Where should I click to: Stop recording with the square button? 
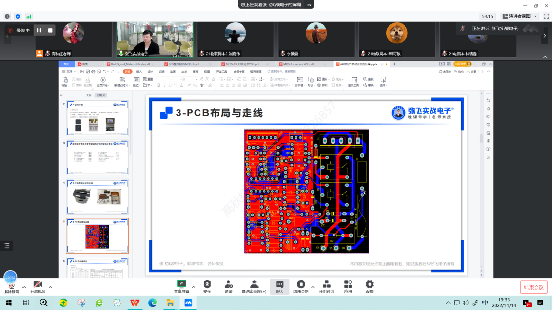pyautogui.click(x=50, y=30)
